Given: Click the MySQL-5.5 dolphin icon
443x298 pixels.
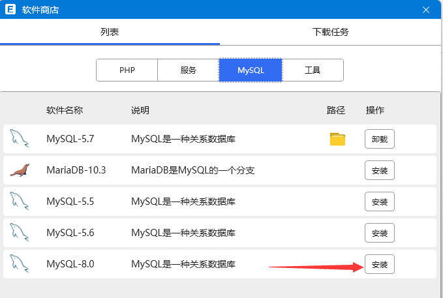Looking at the screenshot, I should point(20,201).
